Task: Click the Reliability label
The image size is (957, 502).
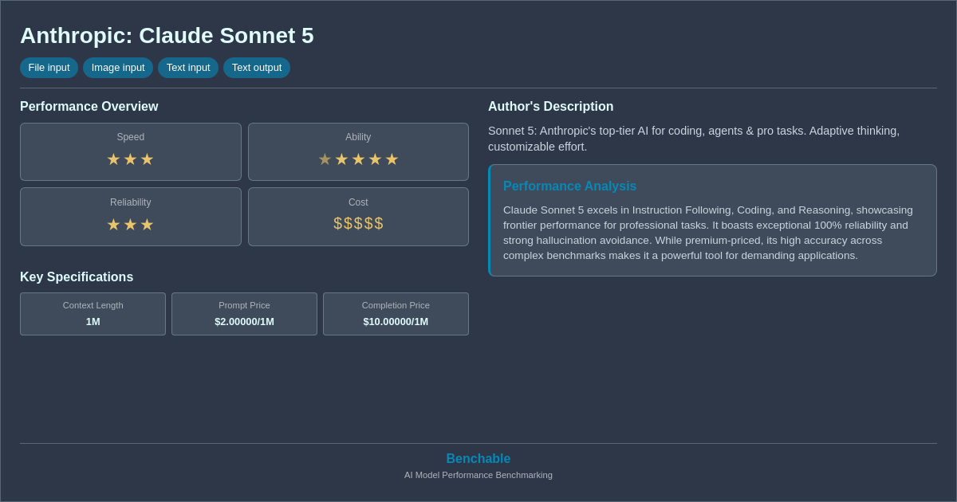Action: point(131,202)
